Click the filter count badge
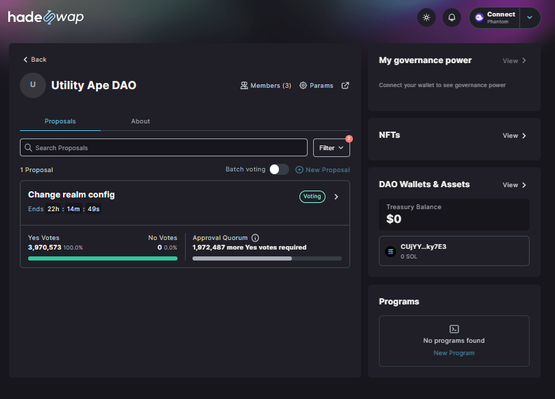This screenshot has height=399, width=555. click(x=349, y=138)
